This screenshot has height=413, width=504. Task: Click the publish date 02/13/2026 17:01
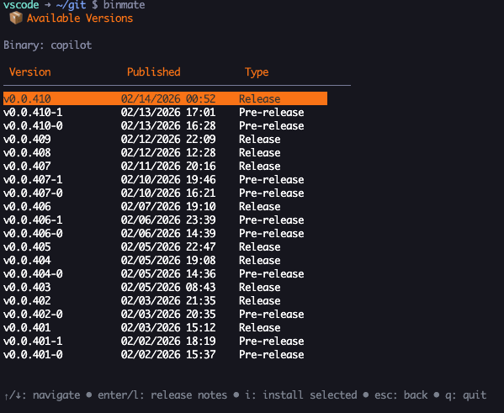pyautogui.click(x=168, y=112)
